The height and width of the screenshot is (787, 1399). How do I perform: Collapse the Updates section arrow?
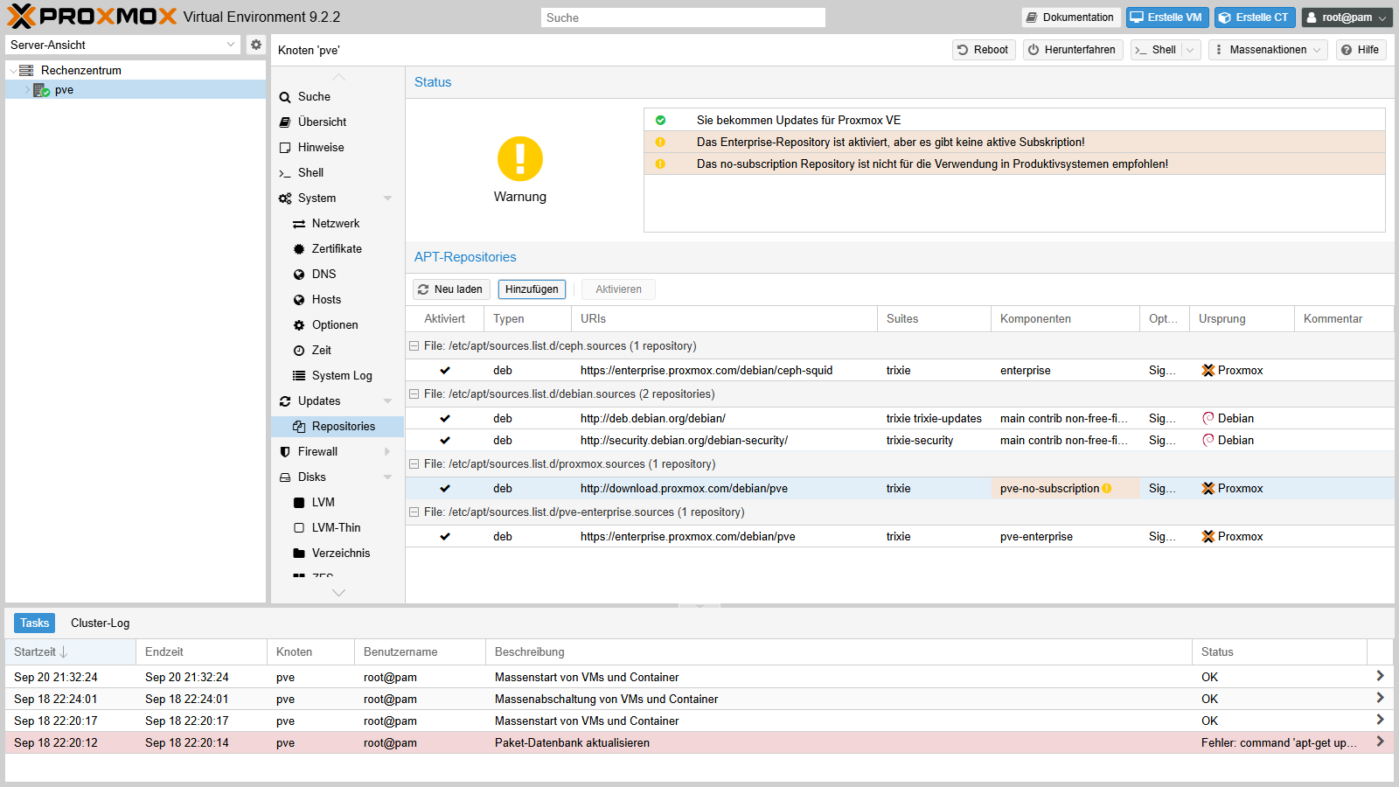387,401
